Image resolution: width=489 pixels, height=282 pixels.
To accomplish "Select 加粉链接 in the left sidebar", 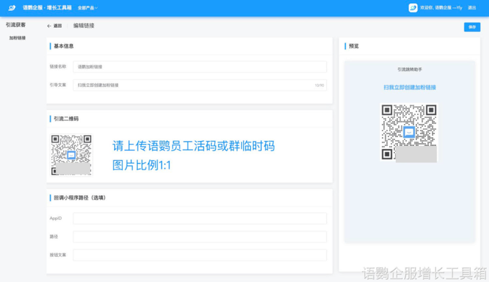I will click(18, 38).
